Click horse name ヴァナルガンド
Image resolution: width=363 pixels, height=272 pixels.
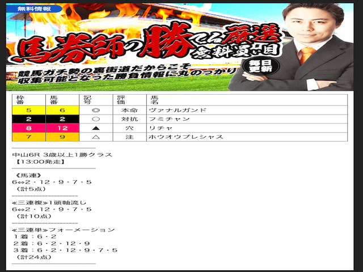169,110
